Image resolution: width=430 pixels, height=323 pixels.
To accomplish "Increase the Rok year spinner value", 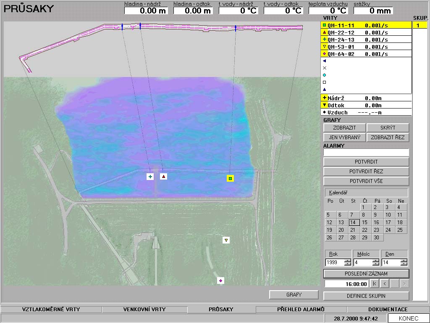I will [x=347, y=260].
